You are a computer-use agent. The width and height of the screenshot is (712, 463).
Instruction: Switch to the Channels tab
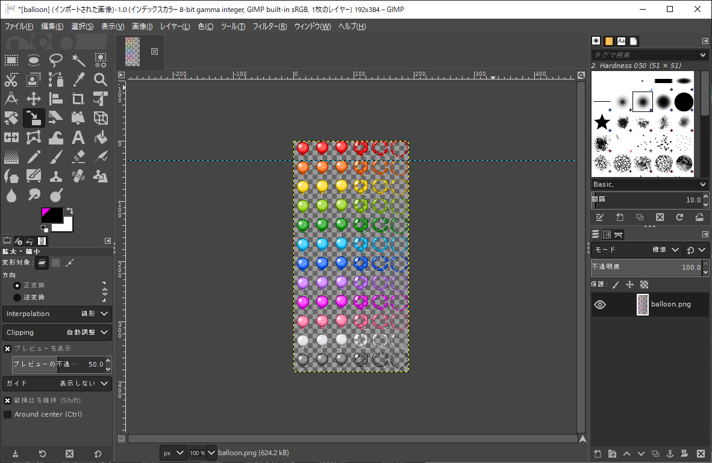(x=607, y=234)
